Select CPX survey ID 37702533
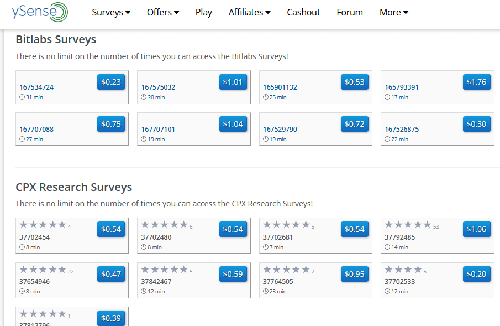500x326 pixels. [400, 282]
